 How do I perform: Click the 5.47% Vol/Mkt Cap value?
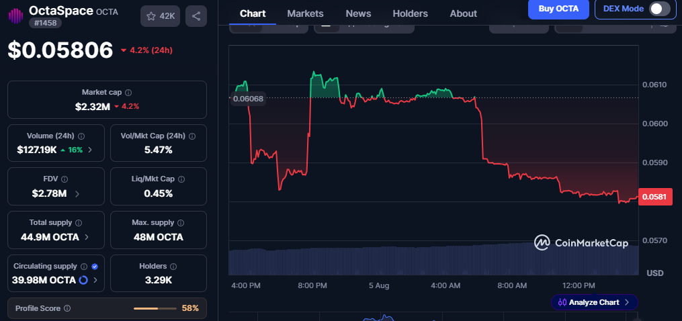coord(159,150)
